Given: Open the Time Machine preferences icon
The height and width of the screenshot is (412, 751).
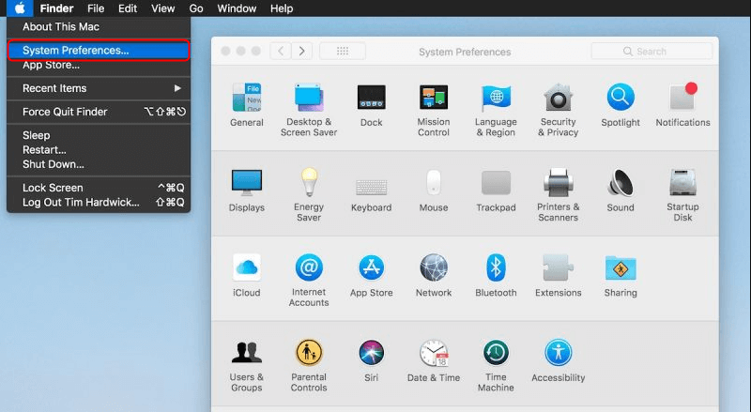Looking at the screenshot, I should pyautogui.click(x=496, y=354).
